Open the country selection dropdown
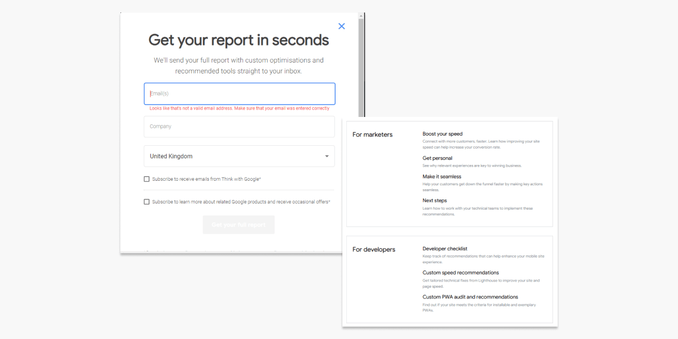Screen dimensions: 678x339 238,156
